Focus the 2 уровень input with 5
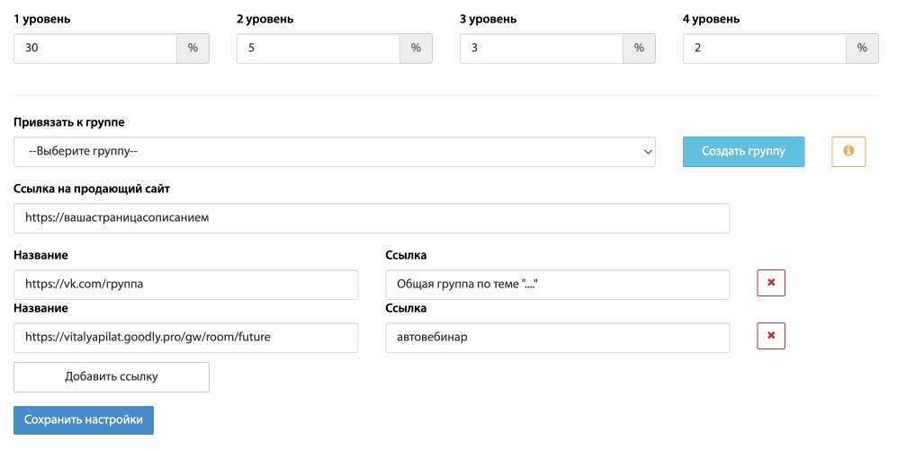Viewport: 897px width, 450px height. [318, 48]
